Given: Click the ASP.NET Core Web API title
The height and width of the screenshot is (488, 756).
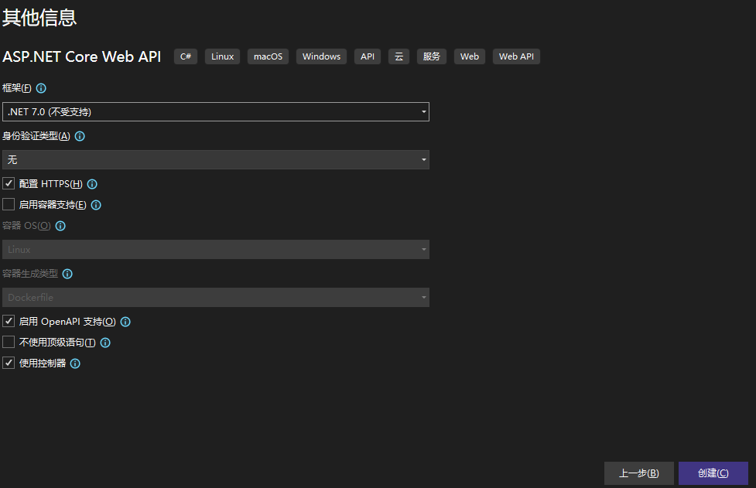Looking at the screenshot, I should (x=81, y=56).
